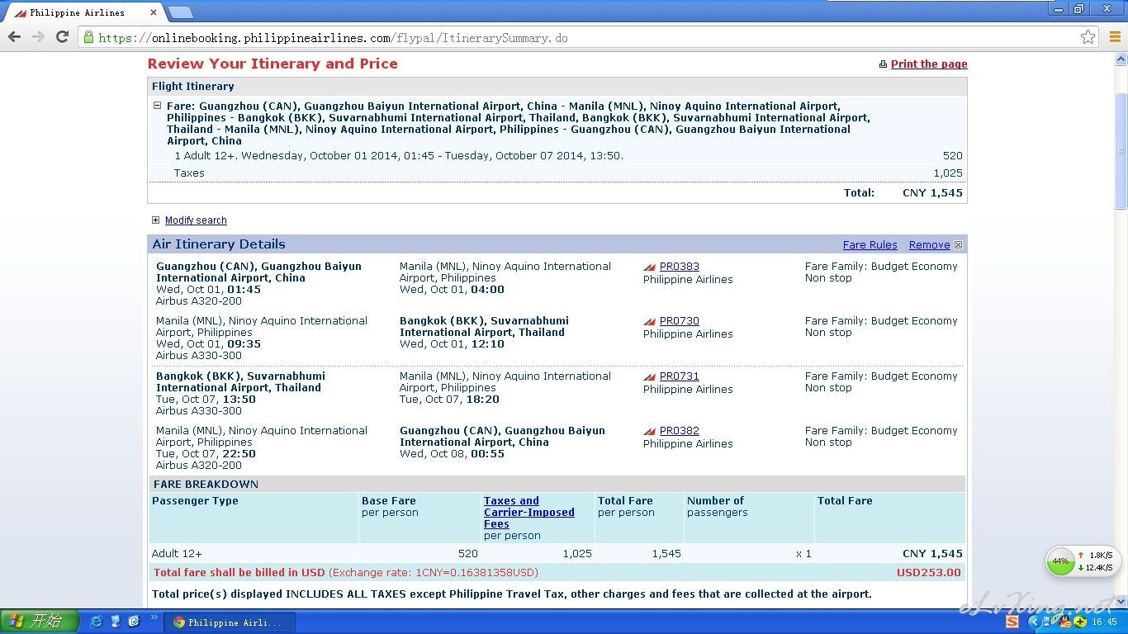Click the total 'USD253.00' amount
This screenshot has height=634, width=1128.
click(x=928, y=573)
